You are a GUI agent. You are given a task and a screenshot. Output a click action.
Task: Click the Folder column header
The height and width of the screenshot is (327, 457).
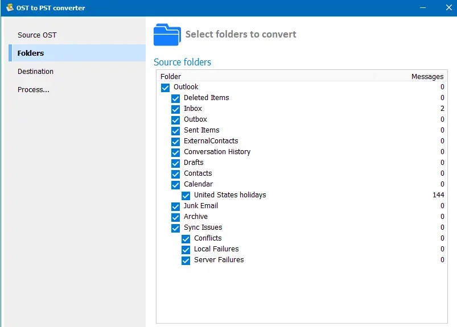171,76
